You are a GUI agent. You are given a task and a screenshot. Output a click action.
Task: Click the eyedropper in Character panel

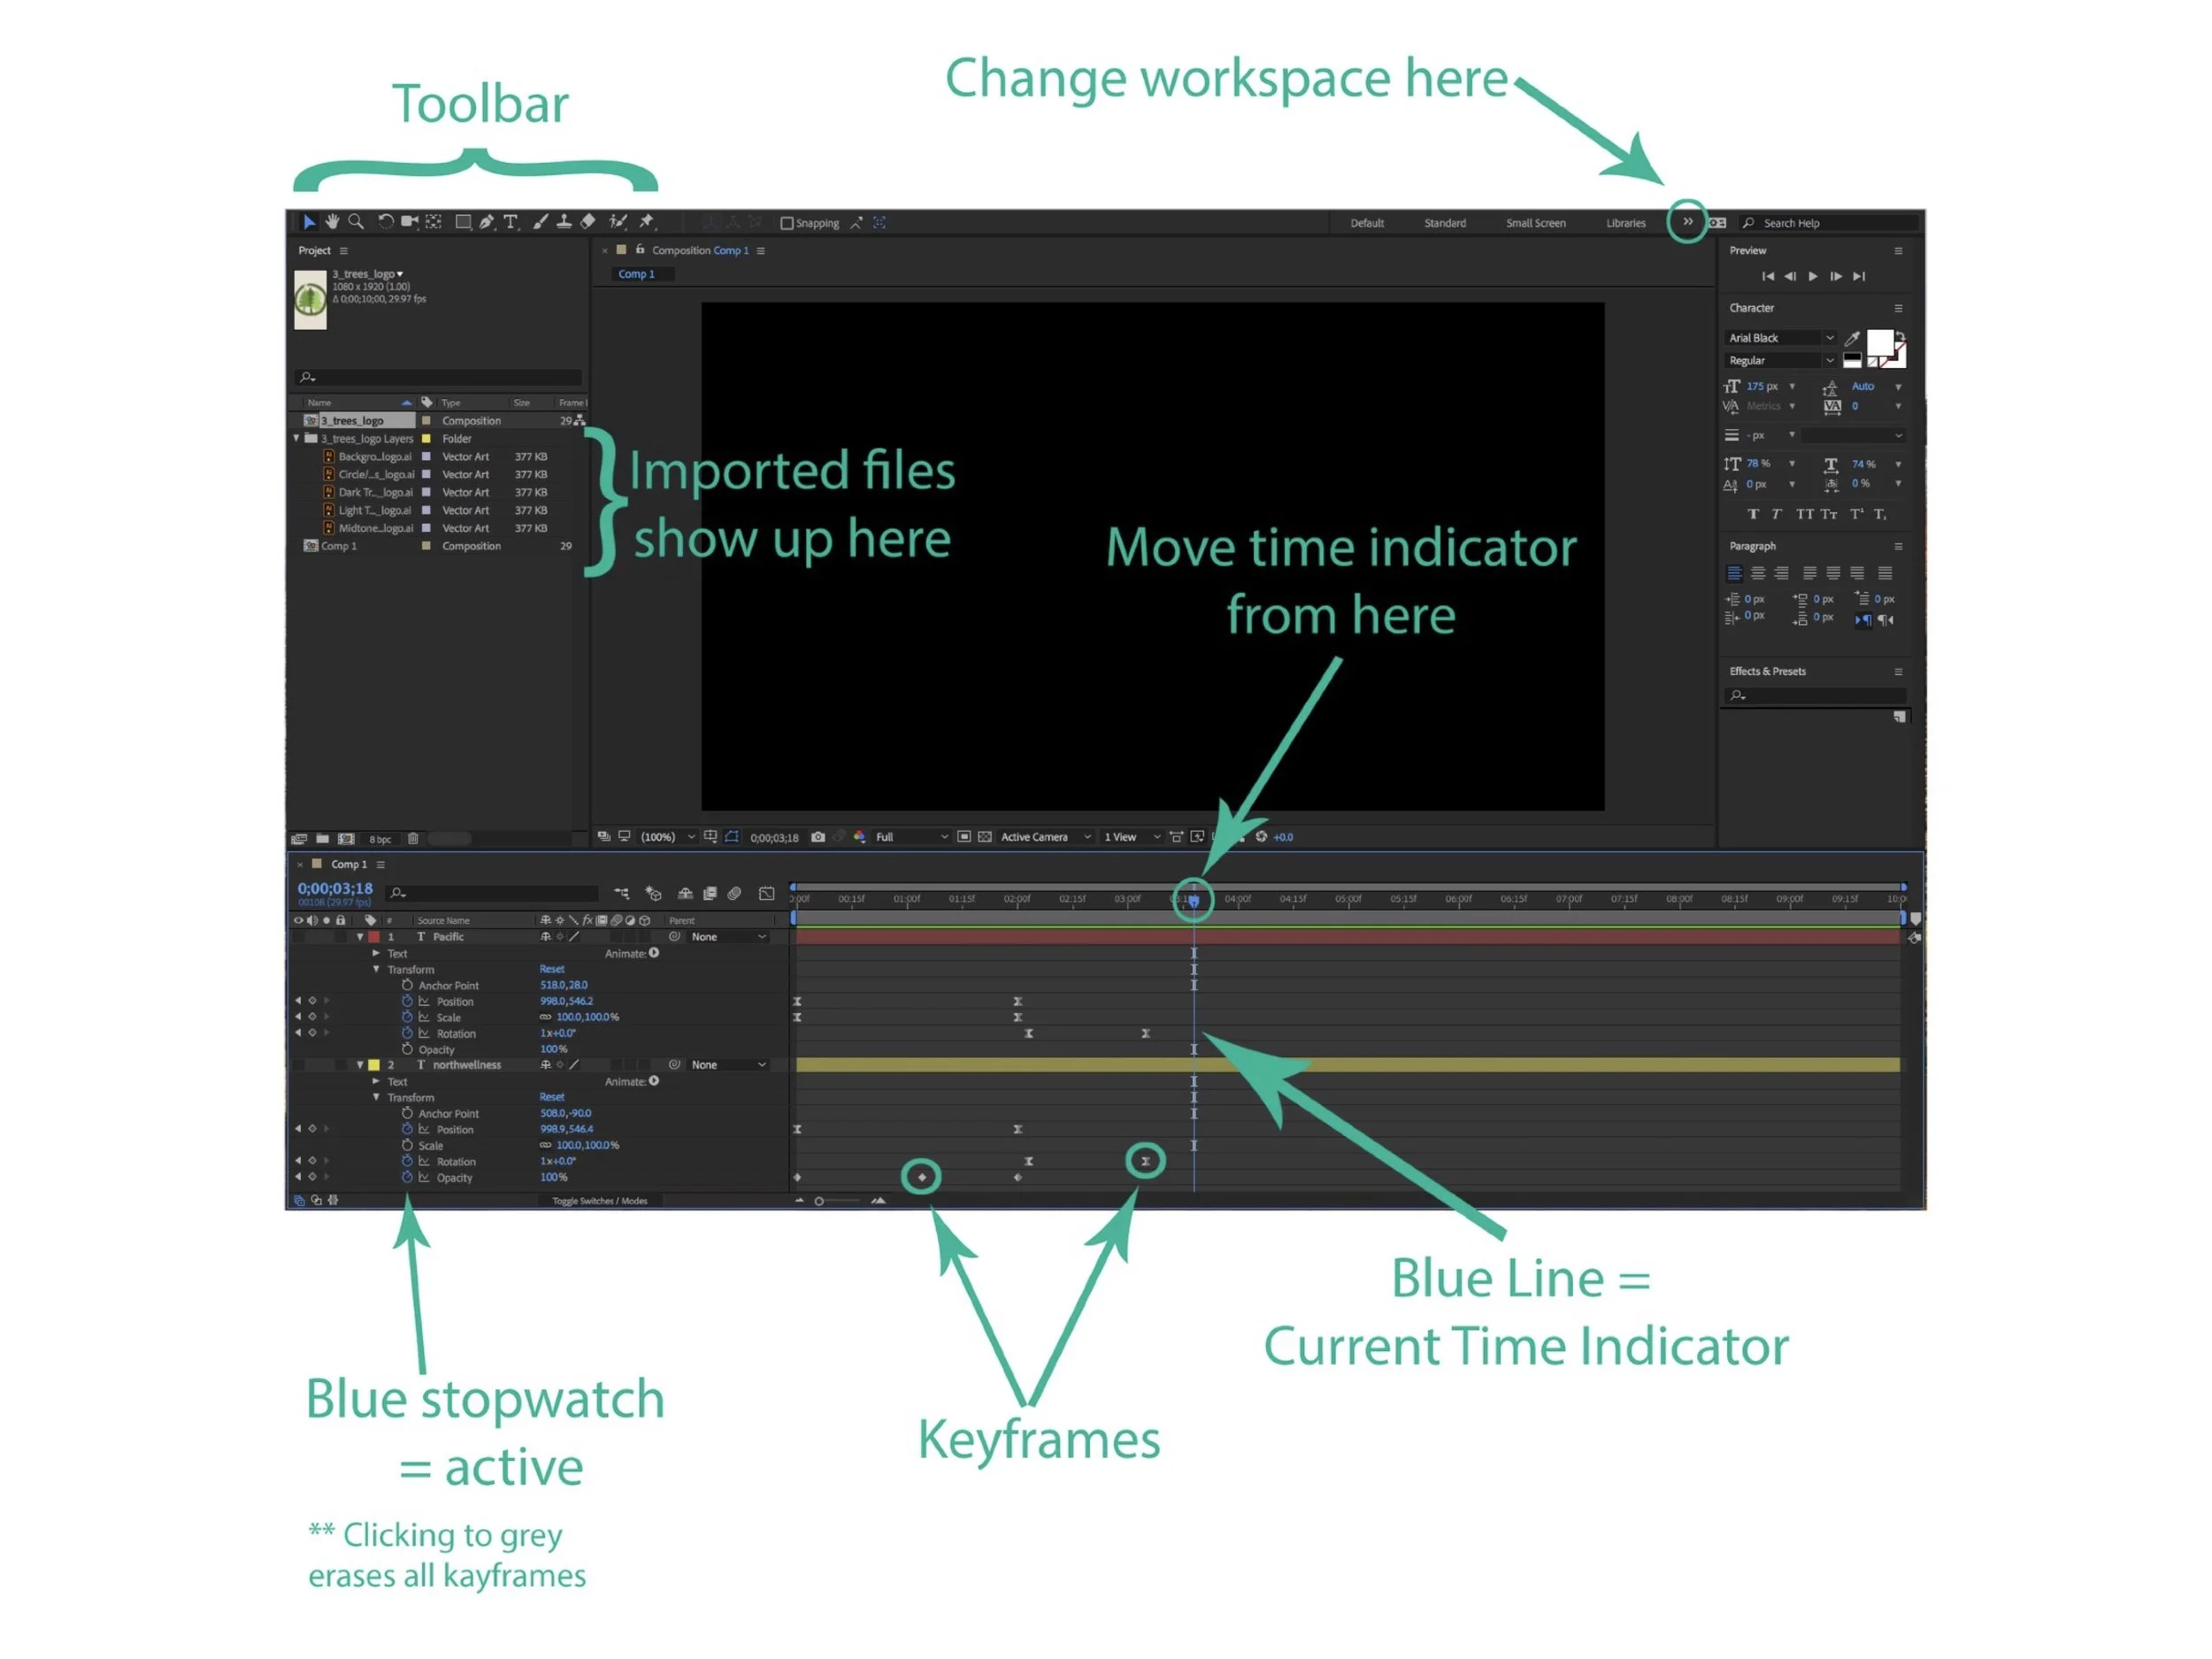coord(1852,338)
